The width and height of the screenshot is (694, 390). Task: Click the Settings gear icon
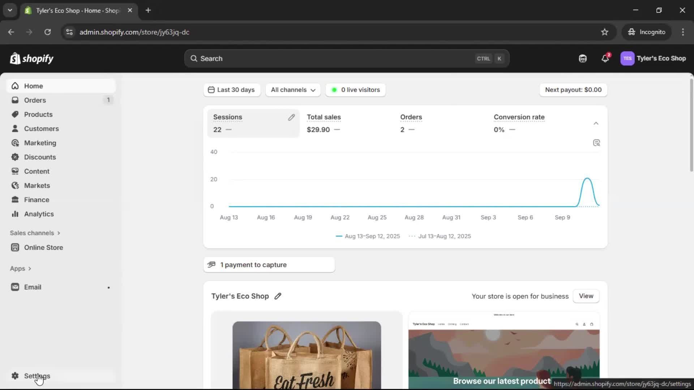pos(15,376)
